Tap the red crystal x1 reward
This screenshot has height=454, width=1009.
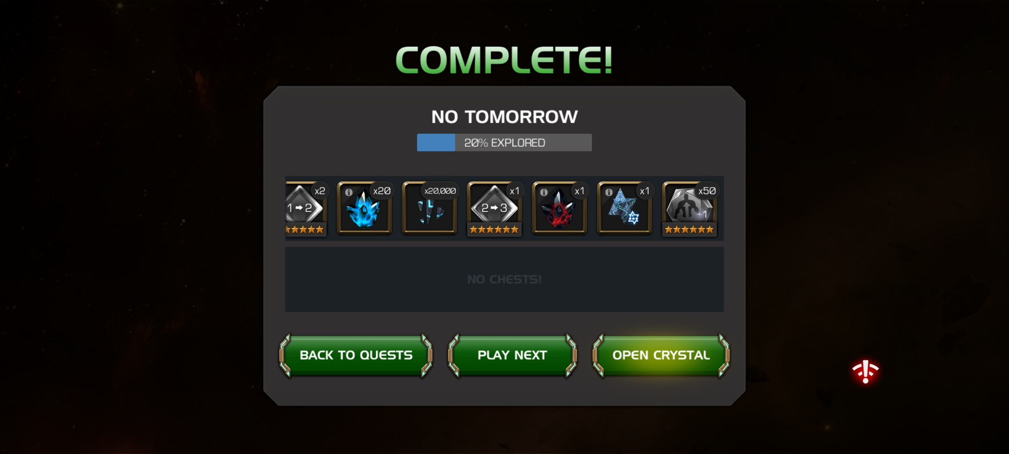click(560, 209)
